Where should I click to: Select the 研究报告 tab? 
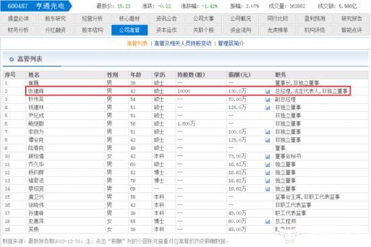pyautogui.click(x=351, y=19)
